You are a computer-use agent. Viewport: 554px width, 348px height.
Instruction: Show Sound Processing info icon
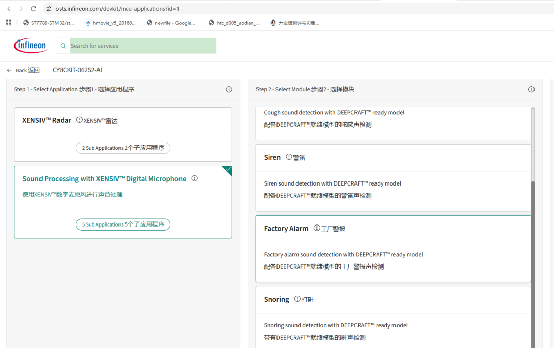[195, 178]
